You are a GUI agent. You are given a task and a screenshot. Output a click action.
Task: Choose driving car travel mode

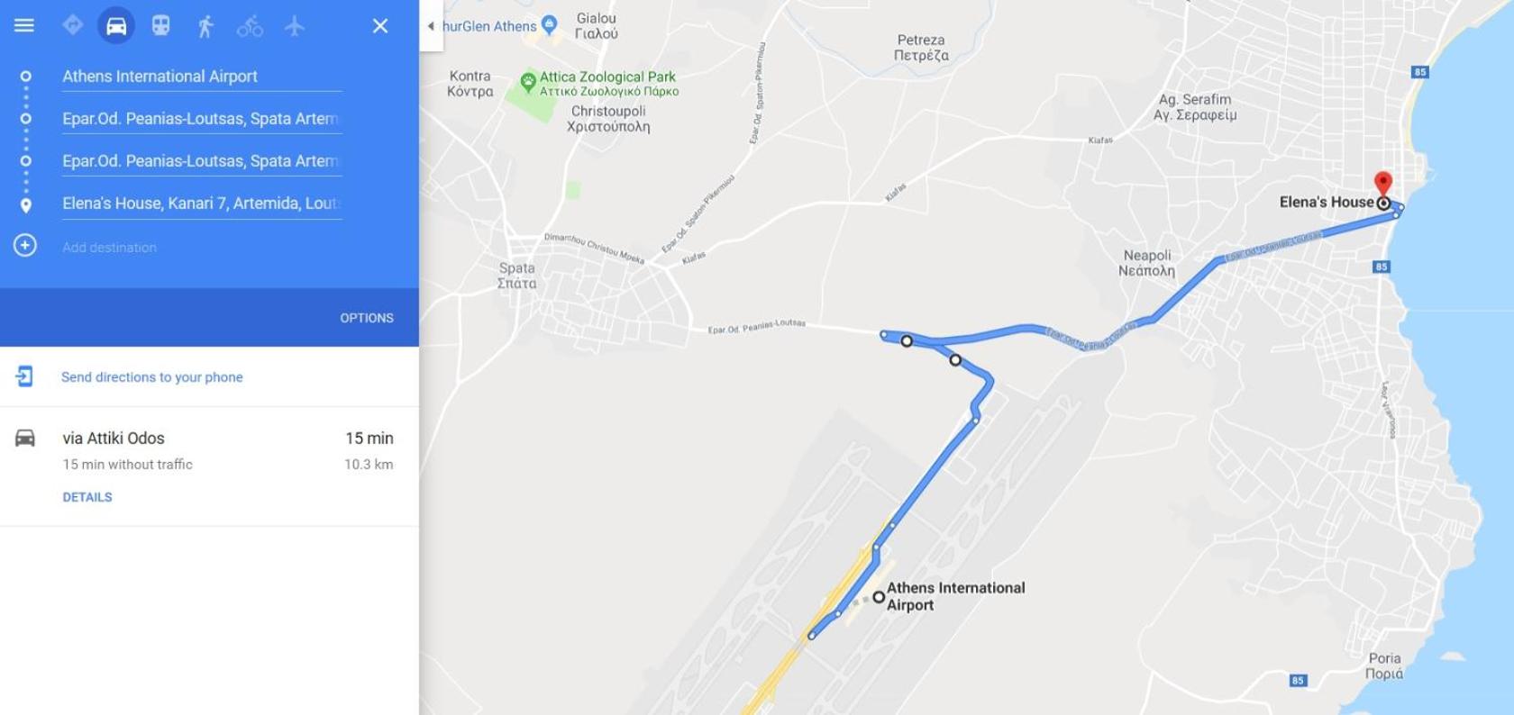116,25
